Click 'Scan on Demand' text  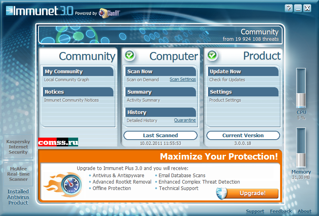pyautogui.click(x=143, y=80)
